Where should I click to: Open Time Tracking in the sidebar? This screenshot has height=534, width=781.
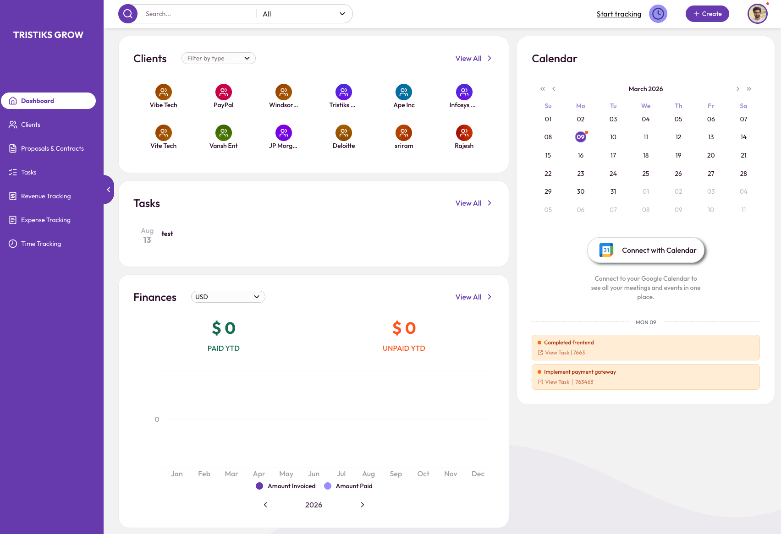(49, 244)
